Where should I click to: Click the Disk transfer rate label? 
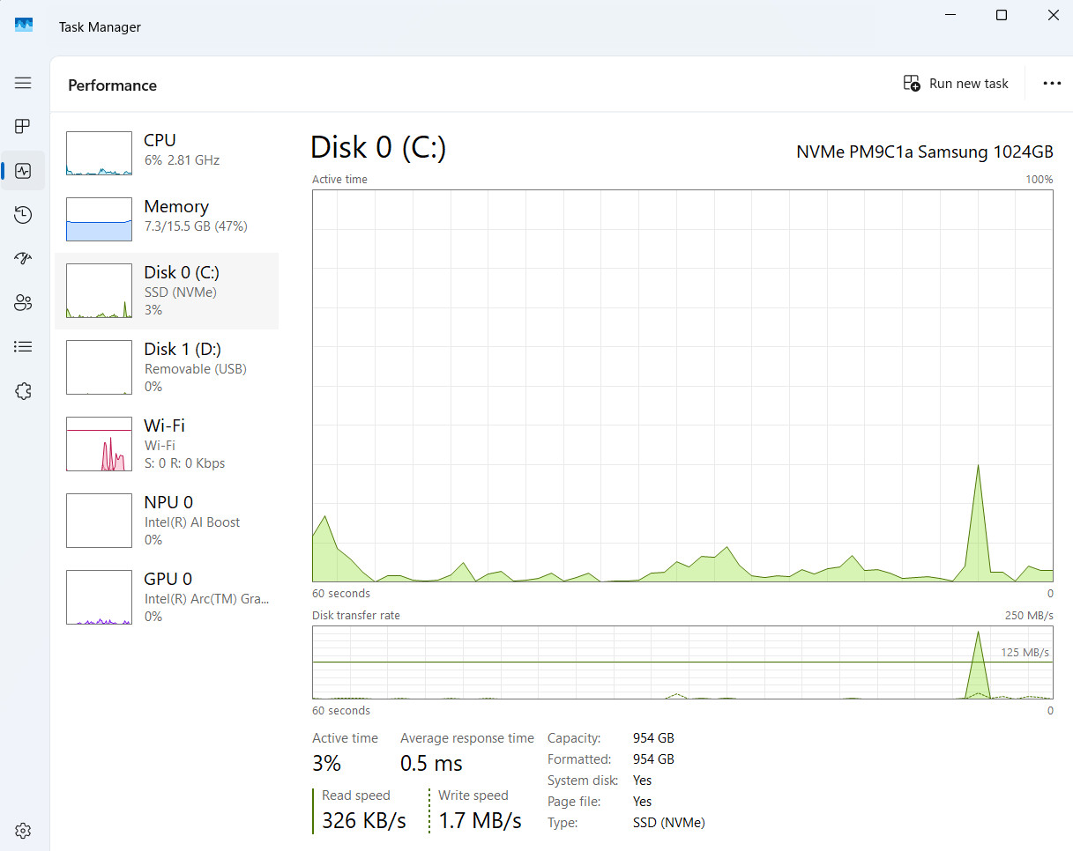356,615
